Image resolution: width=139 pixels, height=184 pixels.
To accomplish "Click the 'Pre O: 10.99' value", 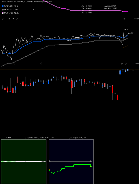I will click(87, 6).
